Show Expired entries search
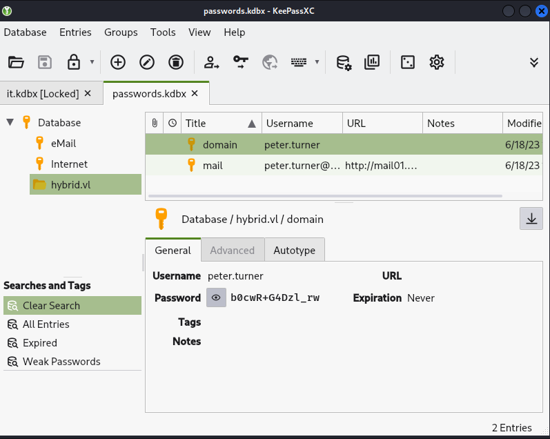Viewport: 550px width, 439px height. 72,343
